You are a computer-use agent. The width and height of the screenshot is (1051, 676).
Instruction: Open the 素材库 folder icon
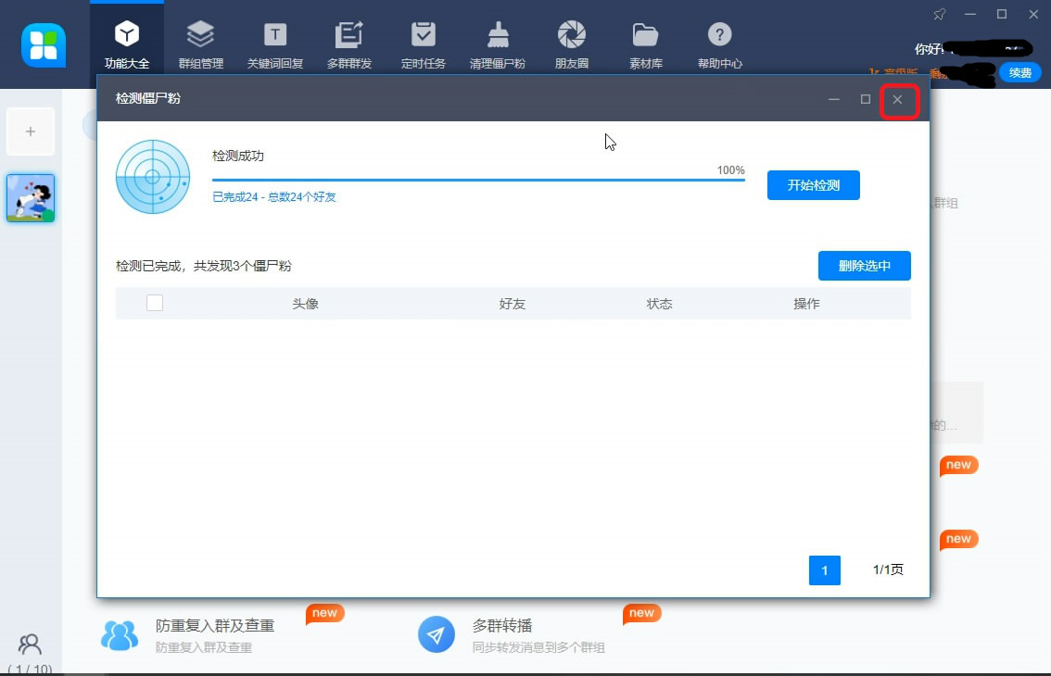click(645, 35)
